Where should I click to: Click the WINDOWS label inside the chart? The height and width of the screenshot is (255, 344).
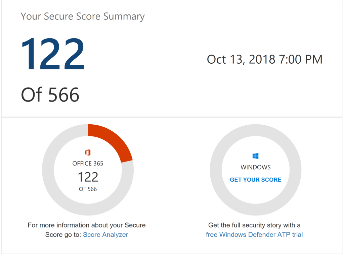coord(255,167)
